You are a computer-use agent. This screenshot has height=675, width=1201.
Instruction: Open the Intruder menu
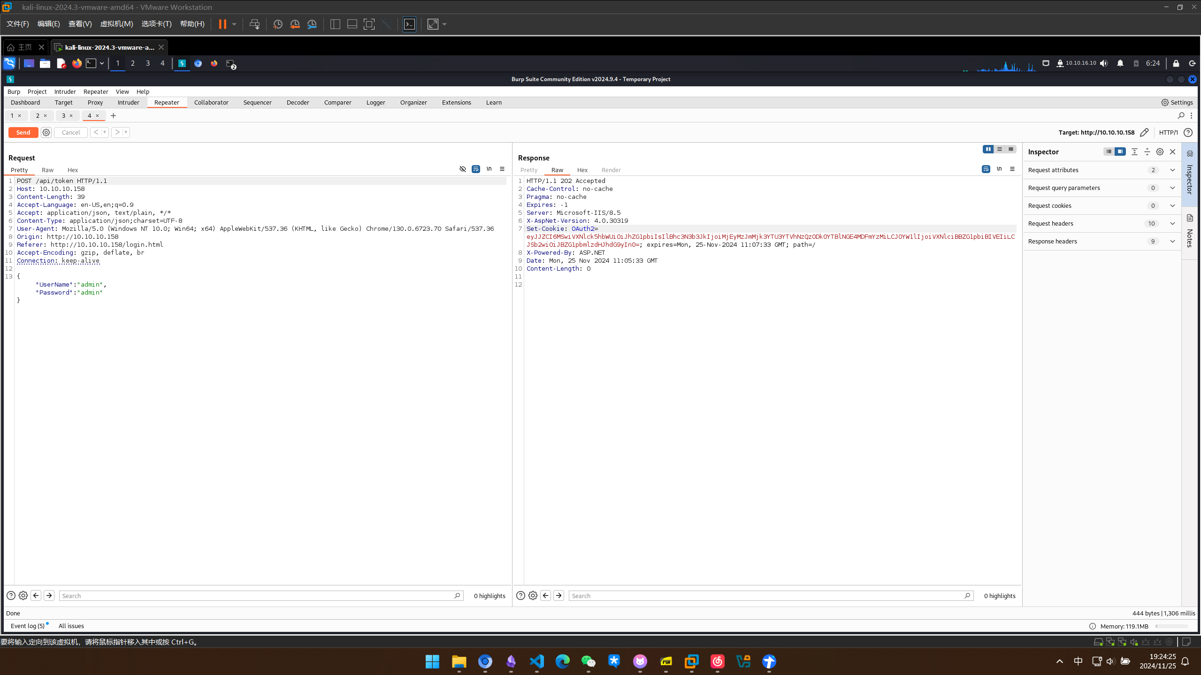[x=65, y=91]
